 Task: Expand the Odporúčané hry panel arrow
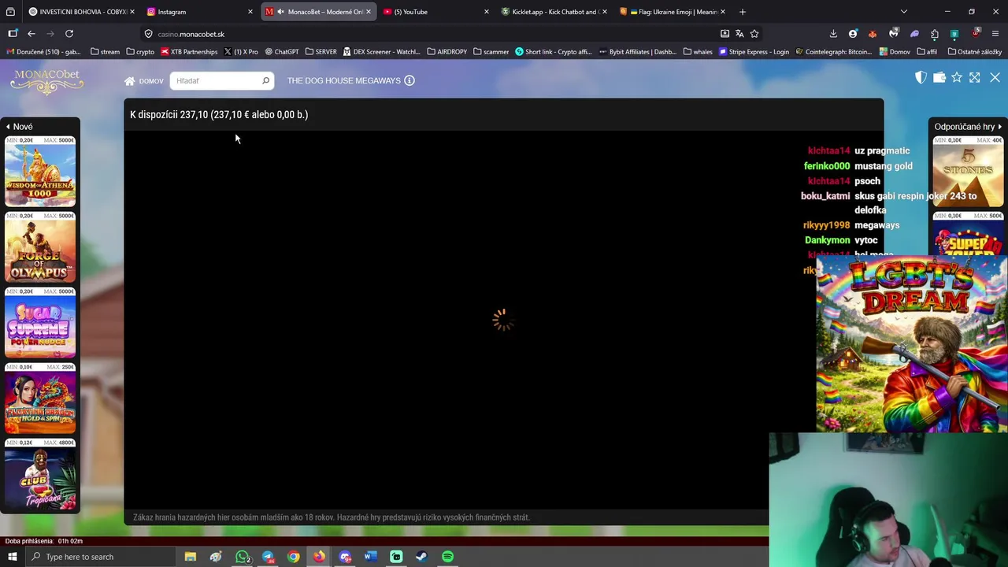pyautogui.click(x=1000, y=127)
